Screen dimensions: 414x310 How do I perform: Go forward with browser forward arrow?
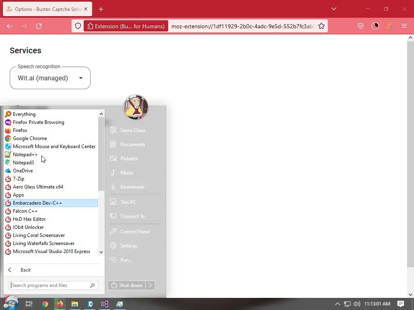pyautogui.click(x=24, y=26)
